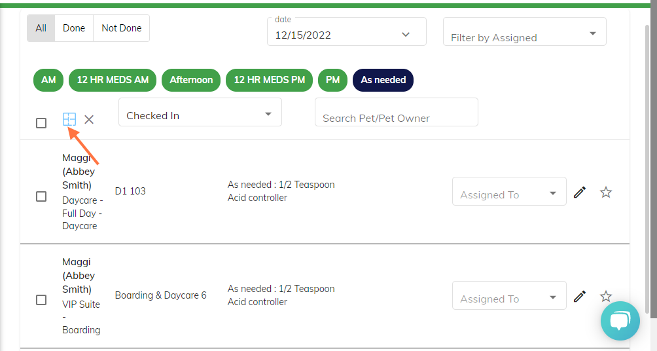Open Filter by Assigned dropdown

(x=525, y=31)
